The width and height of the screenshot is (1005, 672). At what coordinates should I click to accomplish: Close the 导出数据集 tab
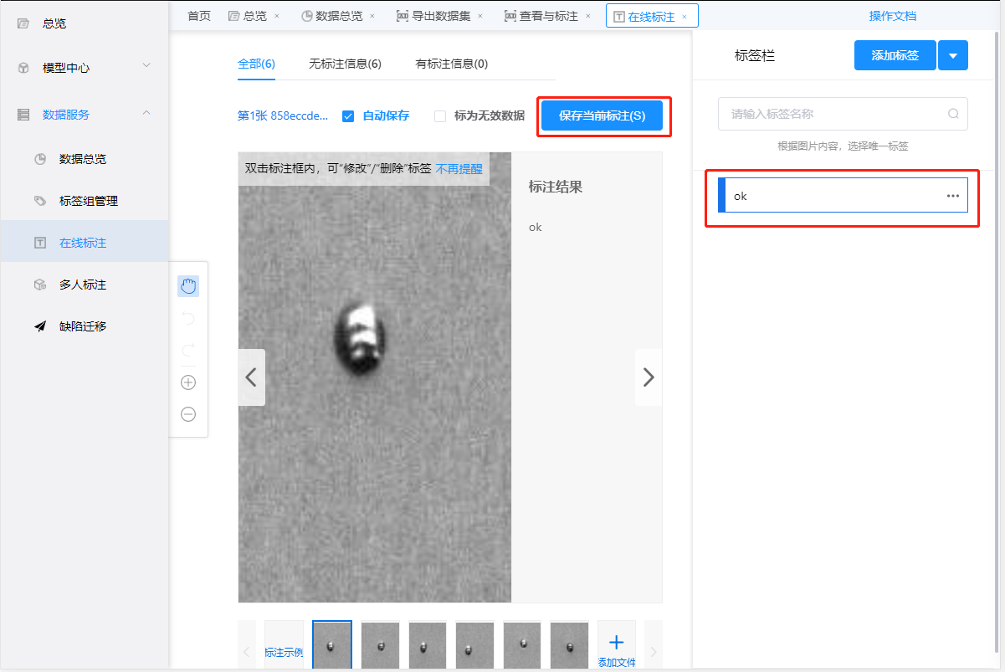480,16
